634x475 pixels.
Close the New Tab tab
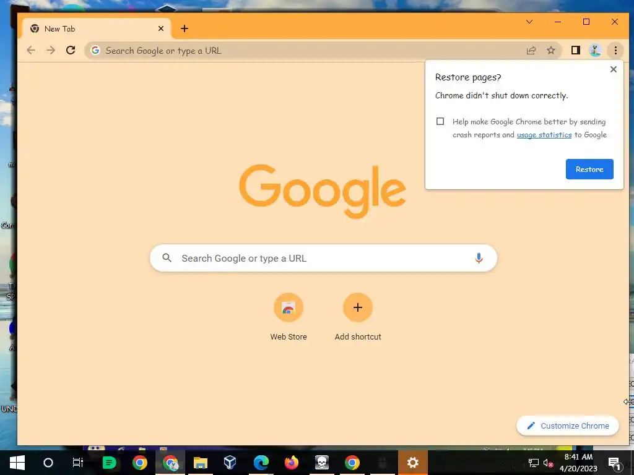tap(161, 28)
